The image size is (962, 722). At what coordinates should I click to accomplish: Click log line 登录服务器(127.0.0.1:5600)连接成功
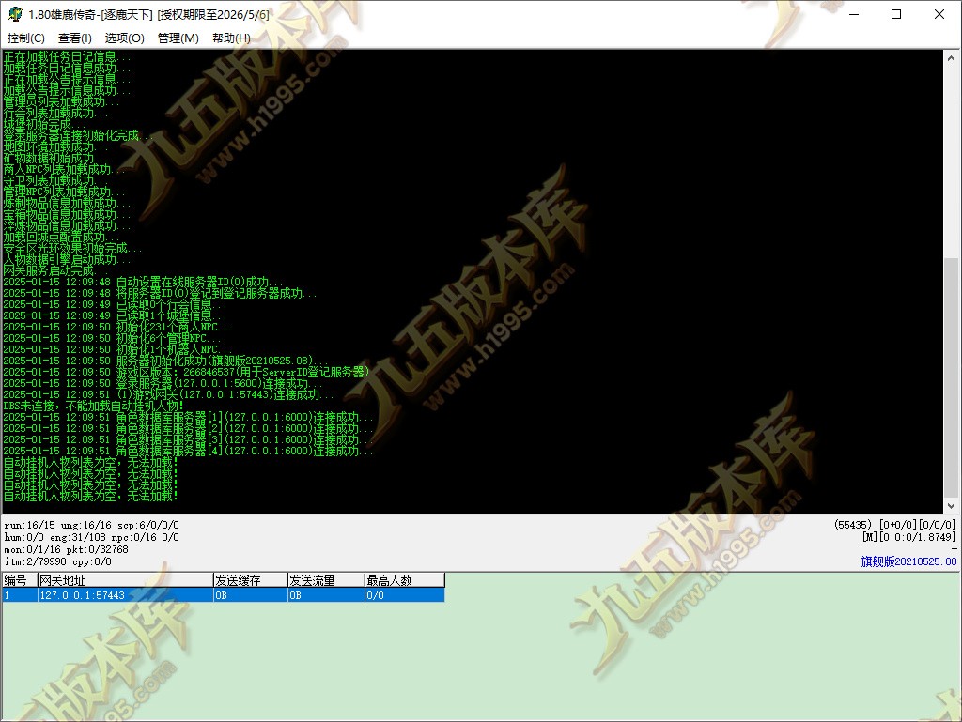pyautogui.click(x=163, y=383)
